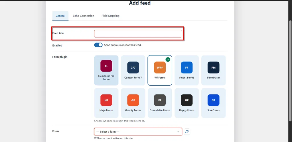Click the SureForms caption text
Screen dimensions: 292x142
pyautogui.click(x=213, y=110)
